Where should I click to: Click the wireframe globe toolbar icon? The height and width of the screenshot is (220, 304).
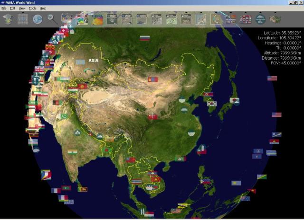(38, 19)
